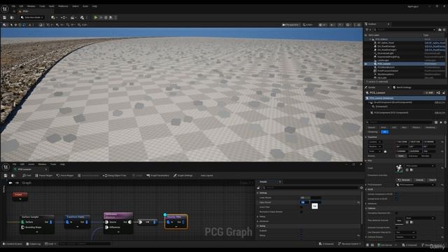Select the Translate tool in viewport
This screenshot has width=448, height=252.
tap(15, 25)
